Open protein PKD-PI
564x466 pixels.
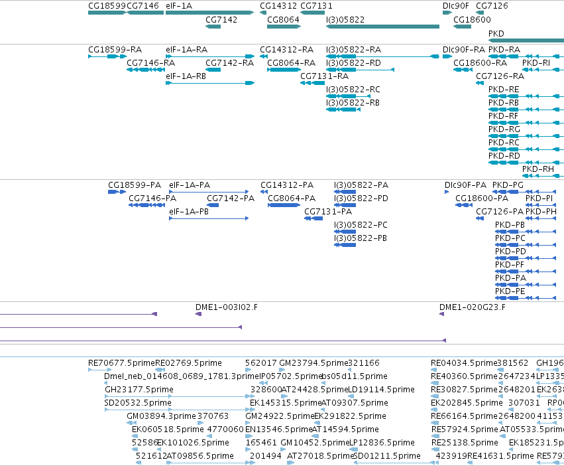pyautogui.click(x=539, y=198)
